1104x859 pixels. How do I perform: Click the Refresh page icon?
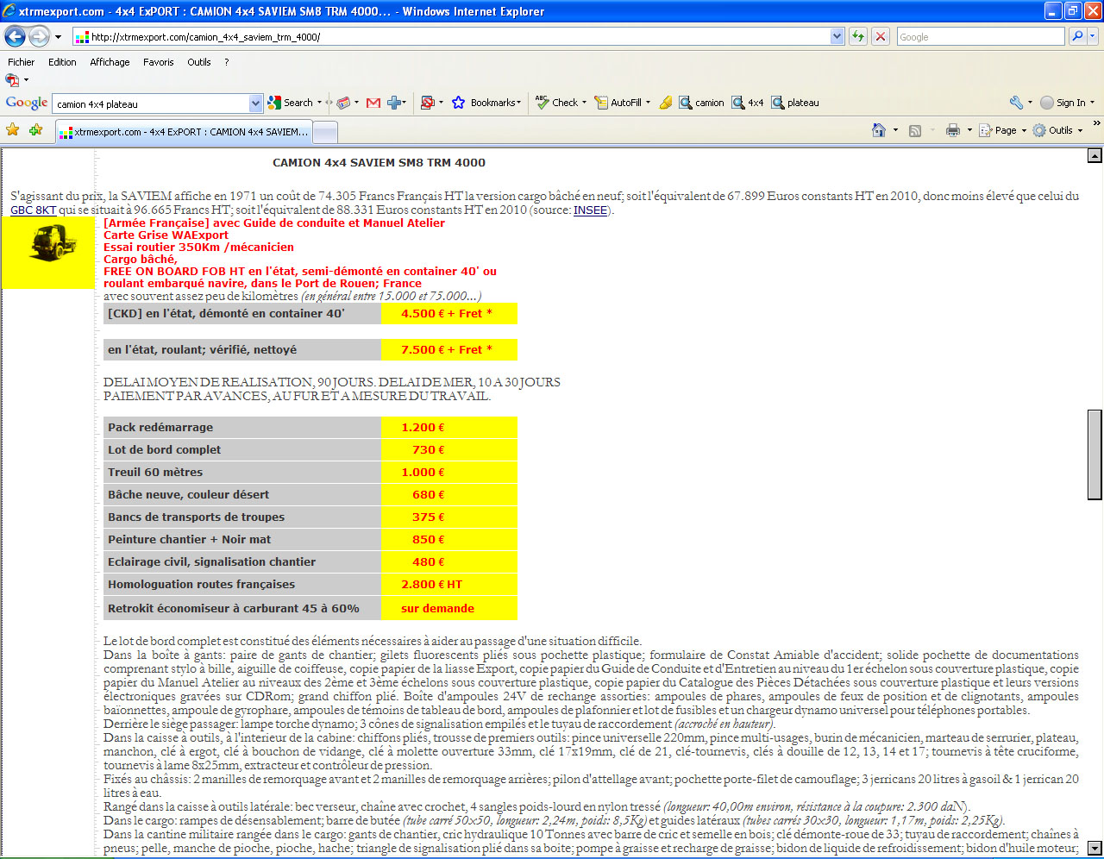tap(857, 36)
